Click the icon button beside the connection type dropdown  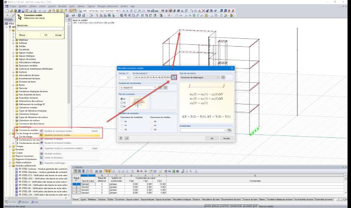coord(223,77)
